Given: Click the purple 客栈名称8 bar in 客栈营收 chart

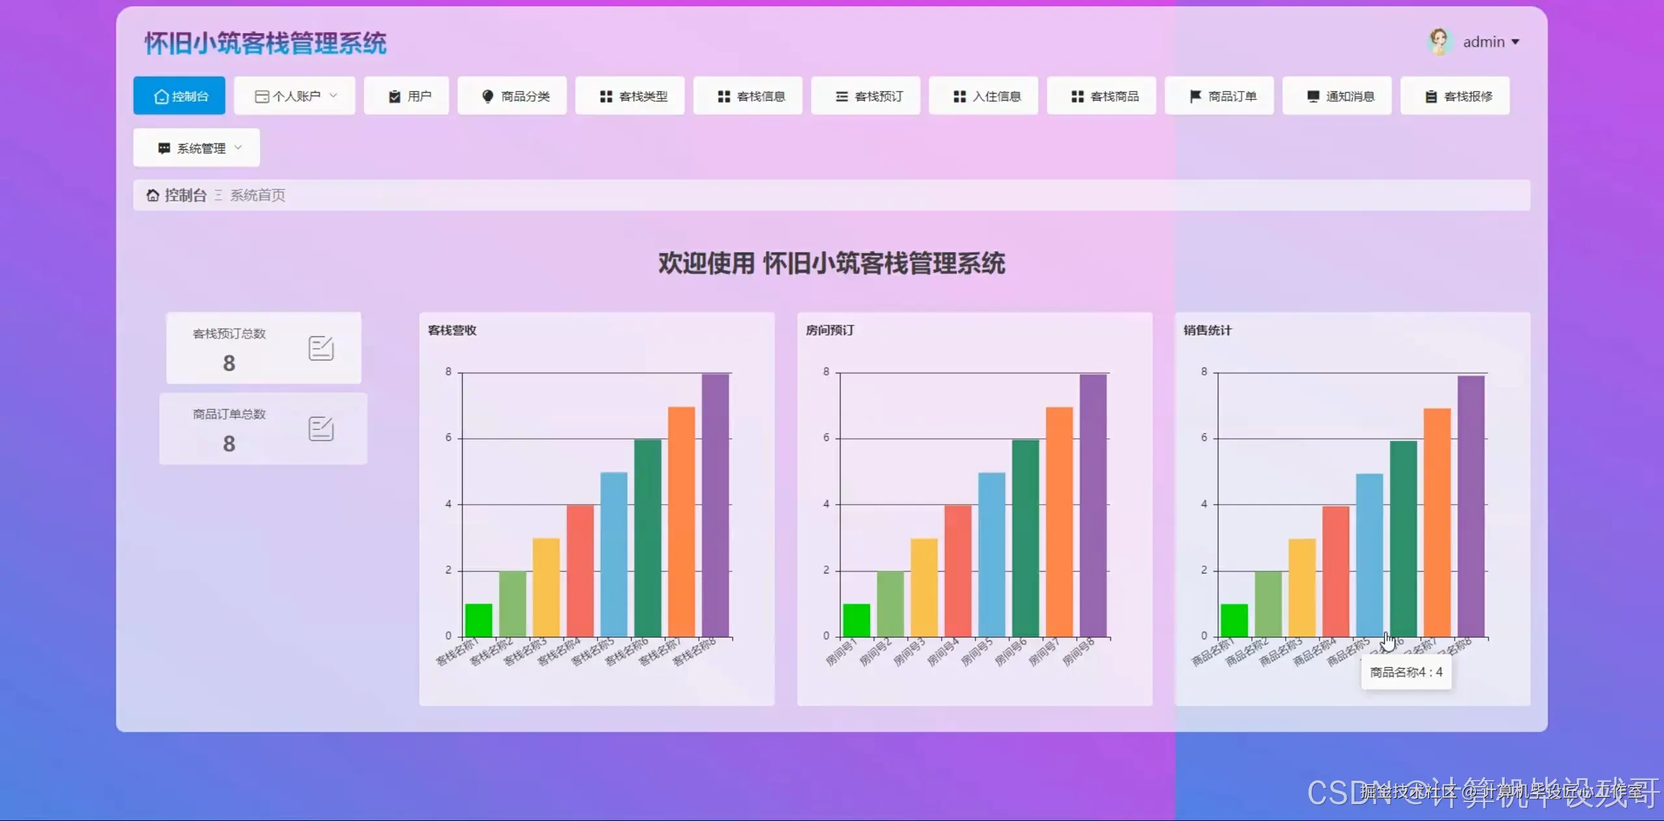Looking at the screenshot, I should (716, 500).
